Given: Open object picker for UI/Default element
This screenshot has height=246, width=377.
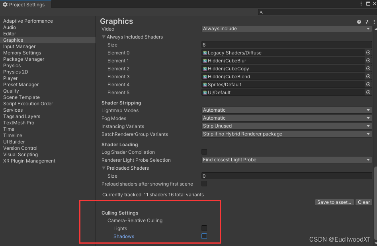Looking at the screenshot, I should [368, 92].
